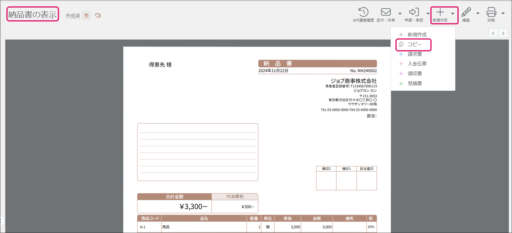Choose 見積書 in the menu
This screenshot has height=233, width=512.
click(x=415, y=83)
